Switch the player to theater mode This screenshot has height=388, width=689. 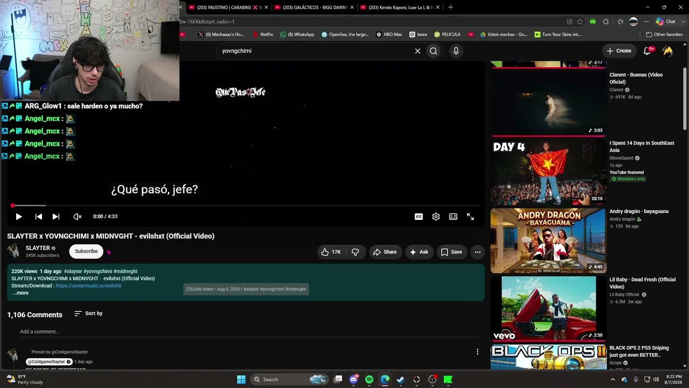pyautogui.click(x=453, y=217)
